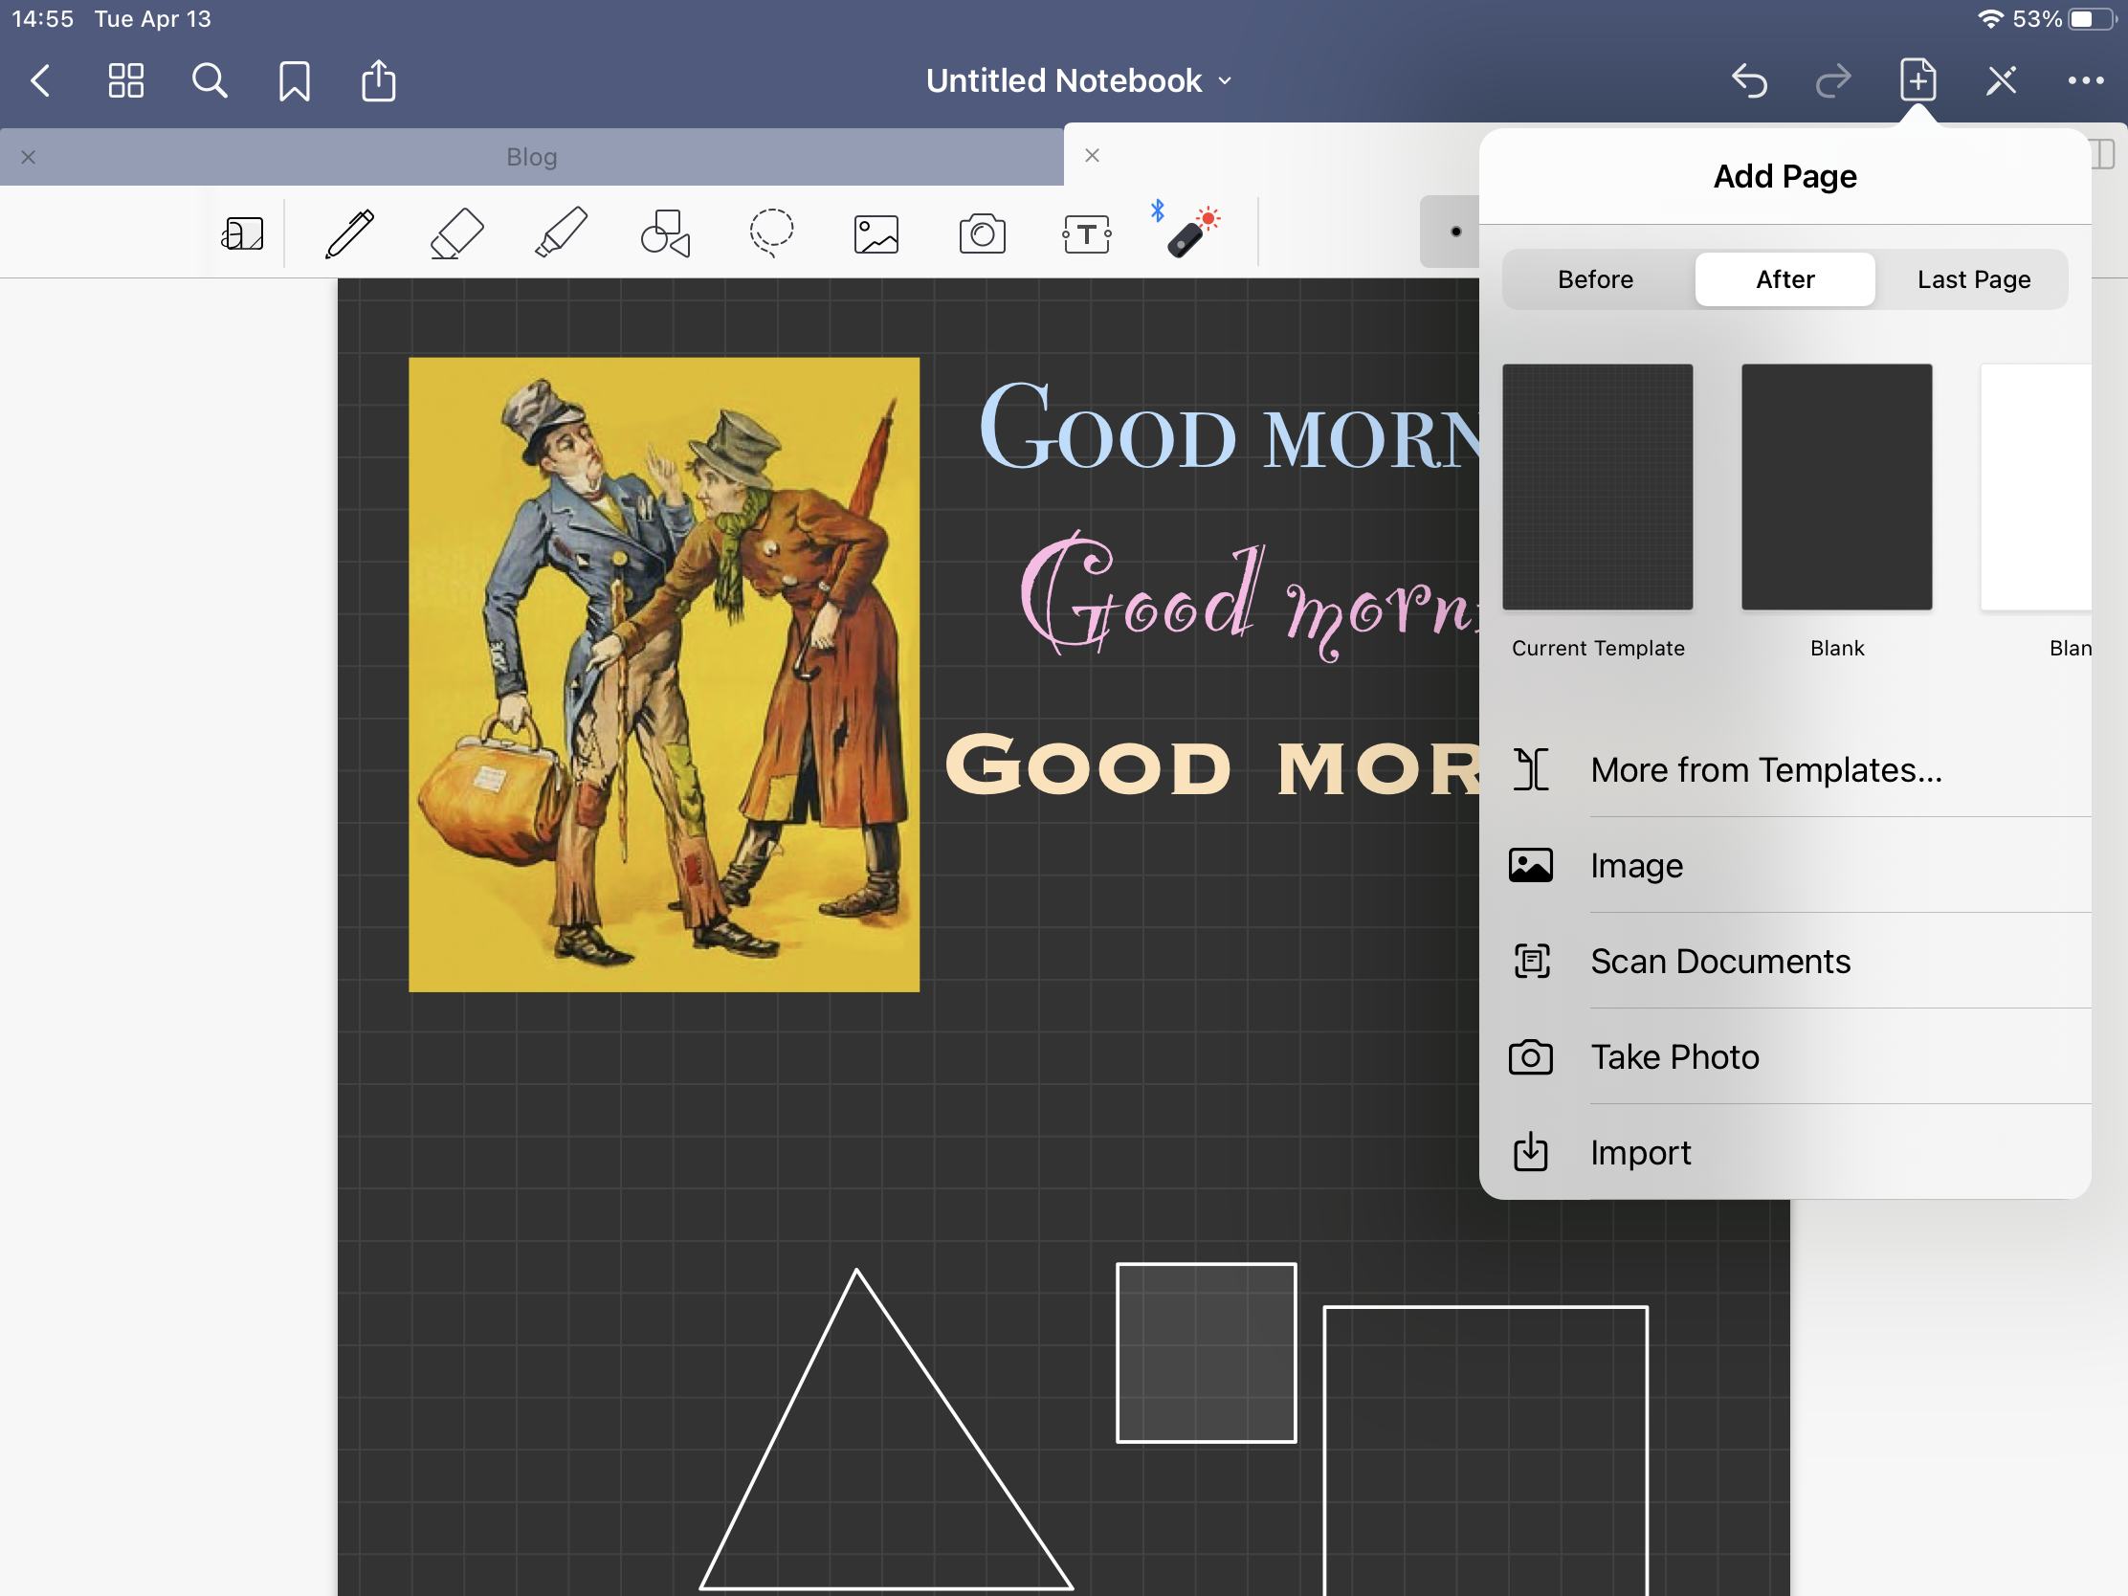Set page position to Last Page
This screenshot has width=2128, height=1596.
(1973, 280)
